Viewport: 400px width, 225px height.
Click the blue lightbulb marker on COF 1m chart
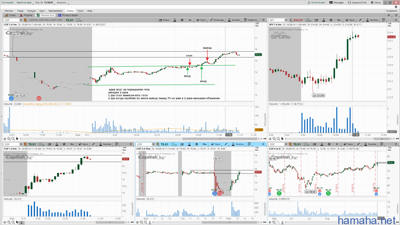(11, 98)
